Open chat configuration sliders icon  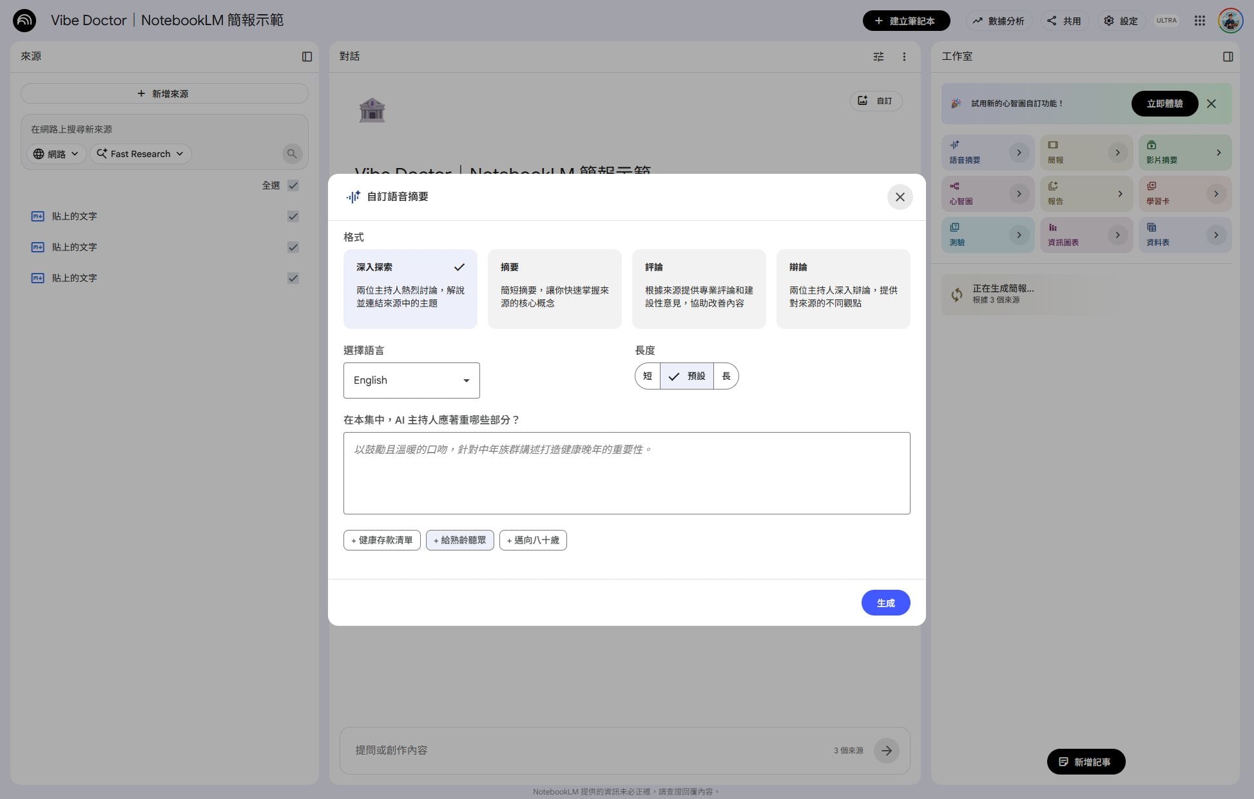click(x=878, y=57)
